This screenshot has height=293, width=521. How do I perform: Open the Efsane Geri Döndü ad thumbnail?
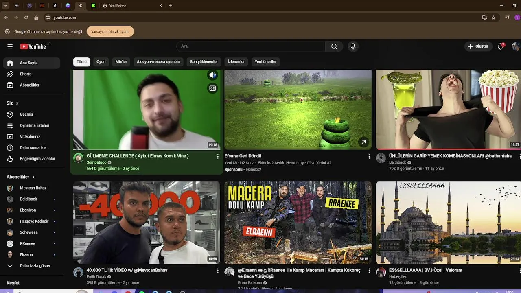[x=298, y=109]
